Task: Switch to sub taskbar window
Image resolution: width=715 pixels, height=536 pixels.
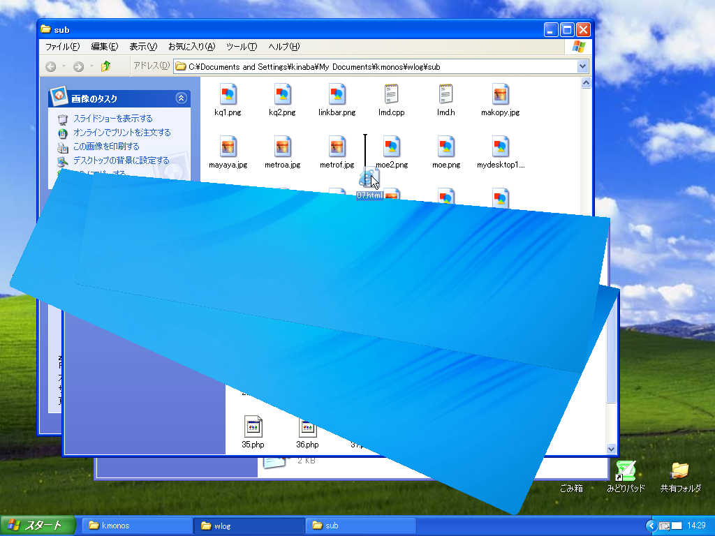Action: point(361,526)
